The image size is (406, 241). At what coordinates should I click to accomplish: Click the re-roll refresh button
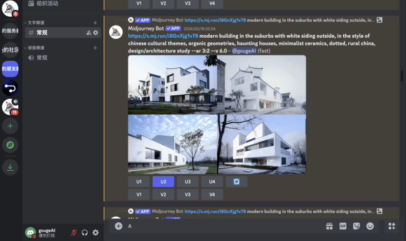[236, 182]
